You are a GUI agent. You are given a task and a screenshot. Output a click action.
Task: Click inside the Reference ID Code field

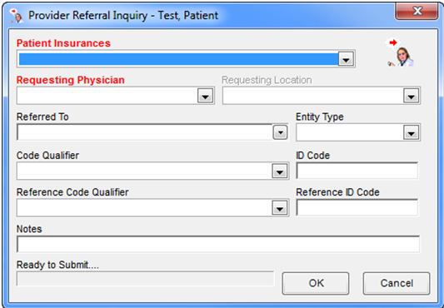point(357,207)
